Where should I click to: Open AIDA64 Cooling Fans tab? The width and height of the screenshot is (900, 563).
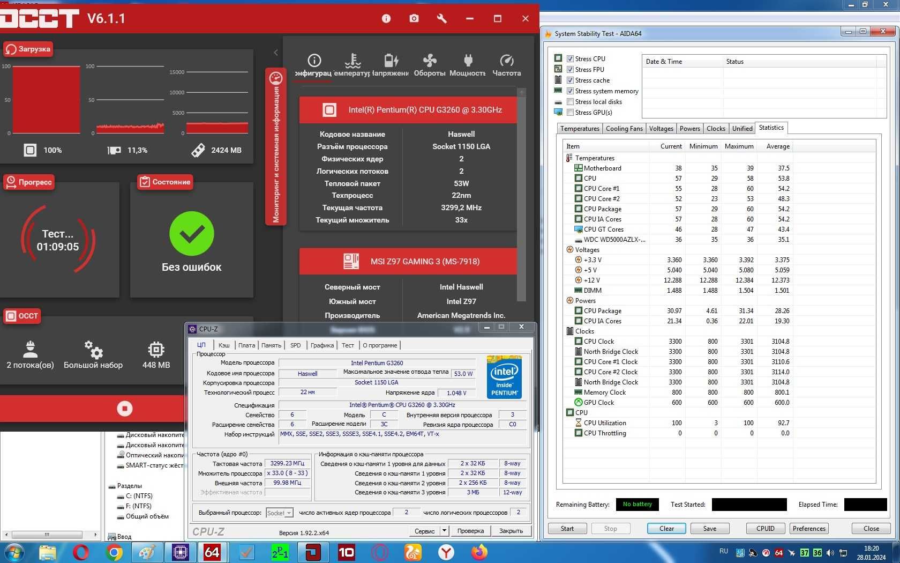pos(624,129)
